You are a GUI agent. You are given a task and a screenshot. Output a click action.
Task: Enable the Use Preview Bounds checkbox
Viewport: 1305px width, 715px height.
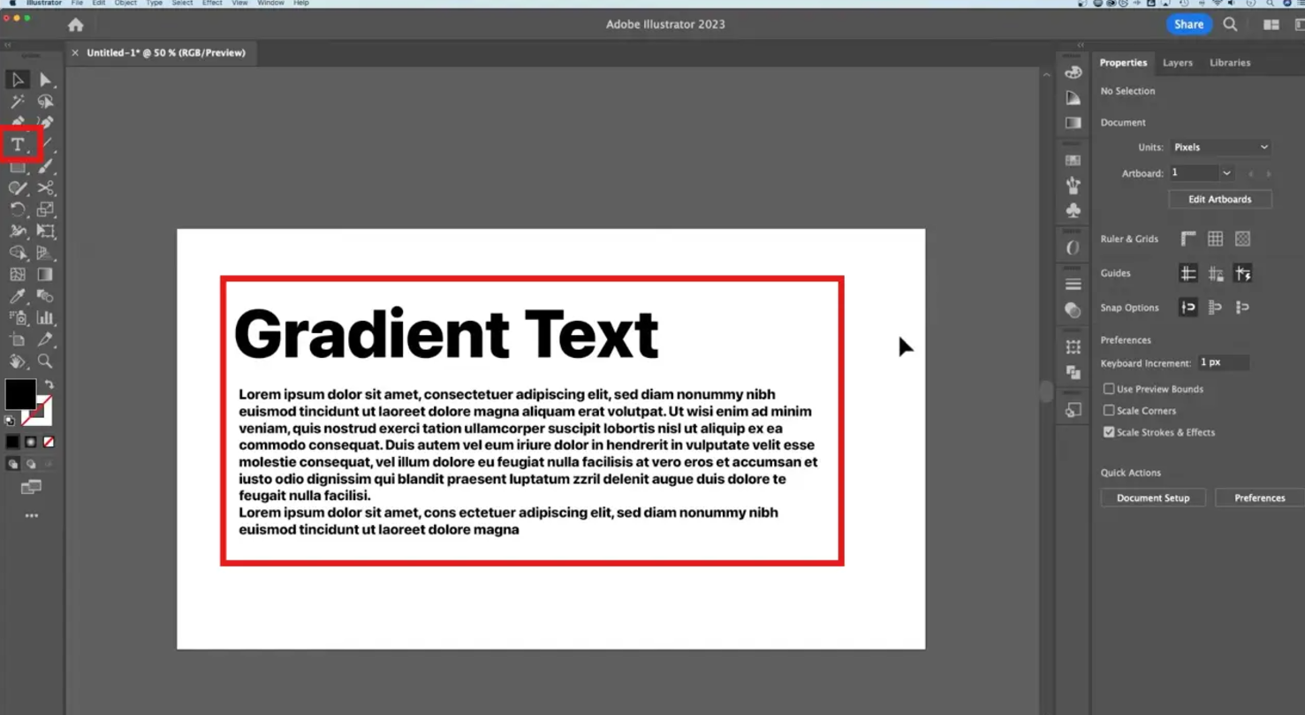click(x=1110, y=389)
